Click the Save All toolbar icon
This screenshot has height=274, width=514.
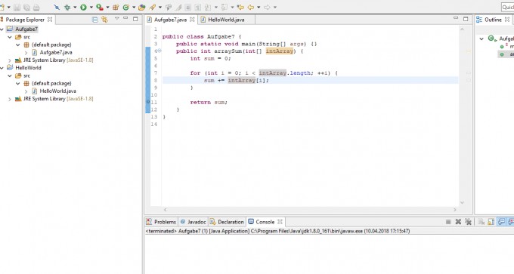coord(27,8)
